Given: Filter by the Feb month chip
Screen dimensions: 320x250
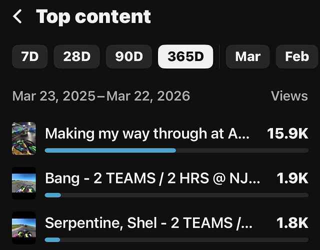Looking at the screenshot, I should tap(297, 56).
